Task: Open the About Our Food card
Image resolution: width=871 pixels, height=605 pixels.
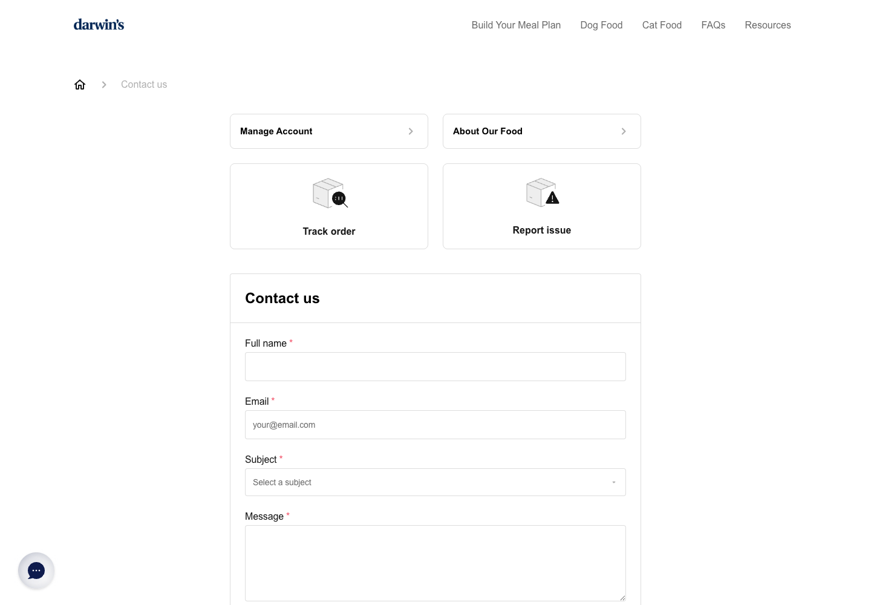Action: [542, 131]
